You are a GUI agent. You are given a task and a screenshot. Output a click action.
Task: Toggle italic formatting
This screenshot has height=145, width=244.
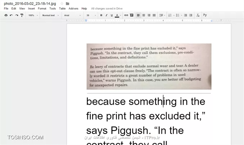coord(107,15)
